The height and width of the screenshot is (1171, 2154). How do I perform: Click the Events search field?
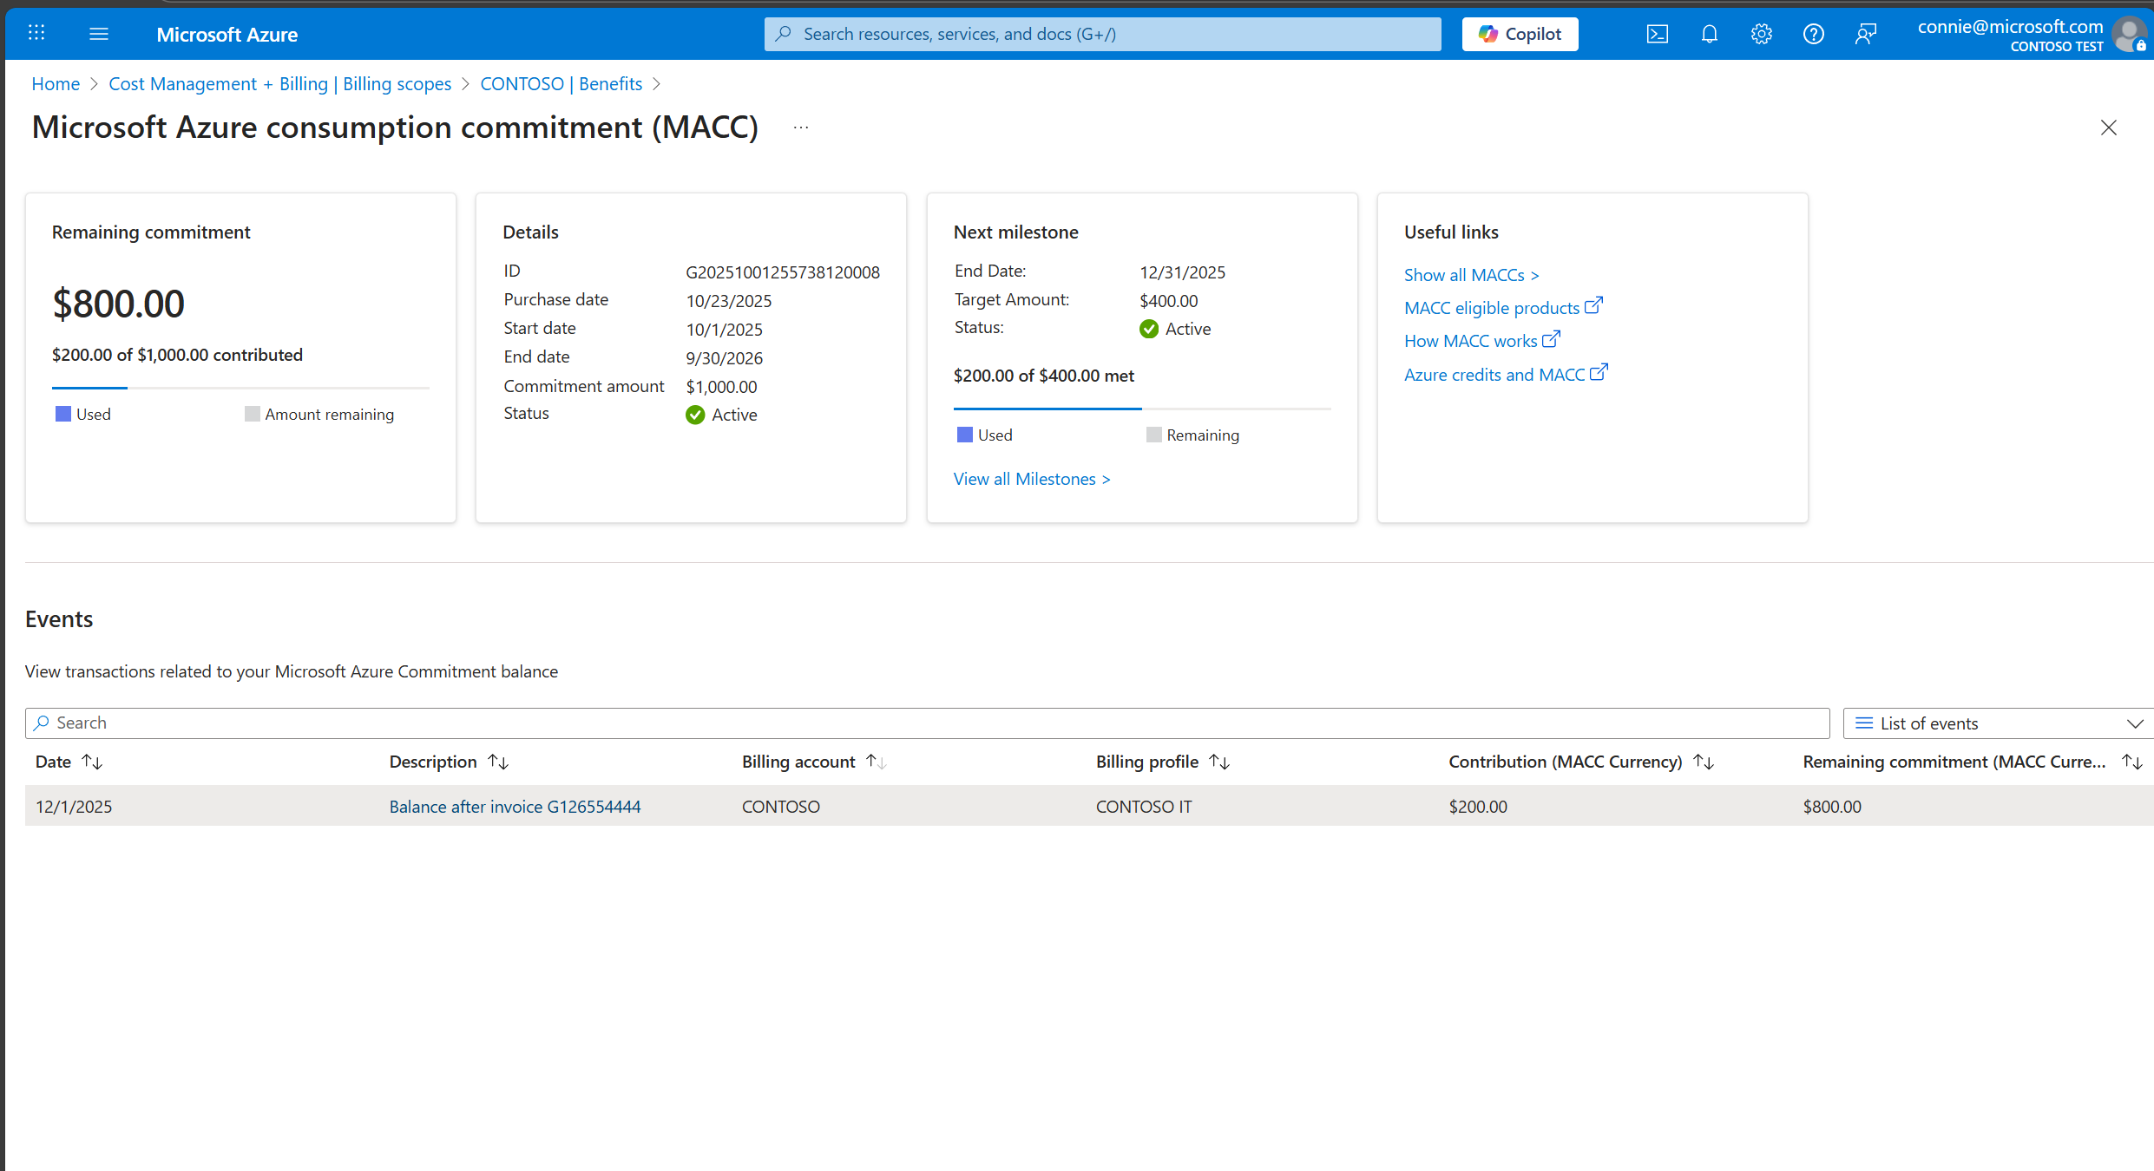point(927,723)
